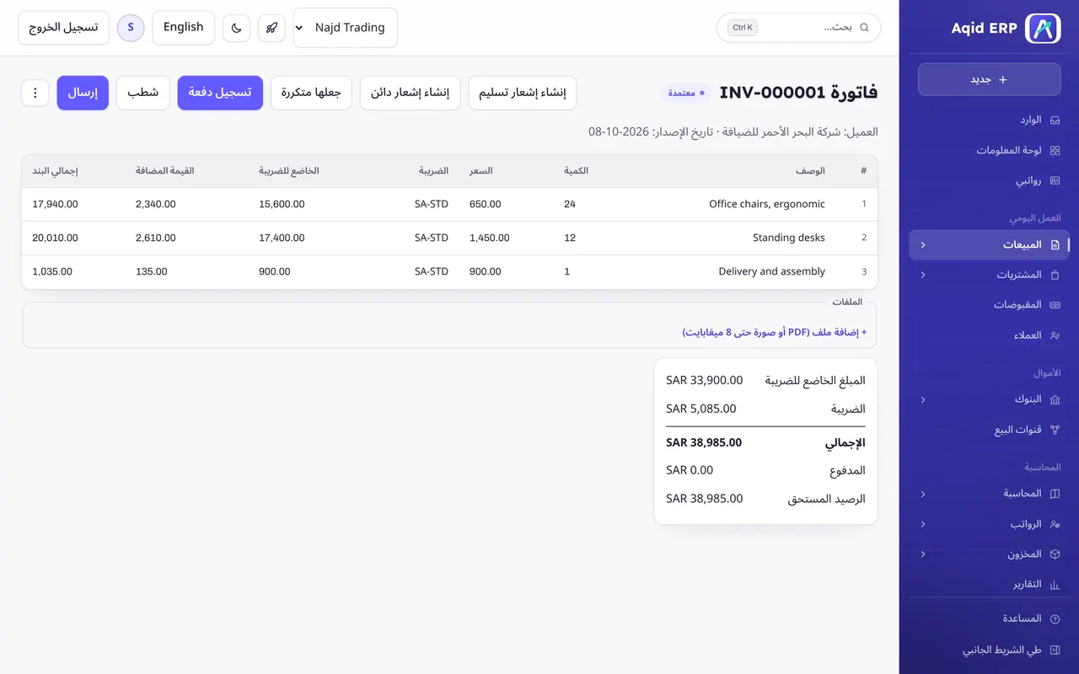Image resolution: width=1079 pixels, height=674 pixels.
Task: Click the rocket icon in top bar
Action: tap(271, 28)
